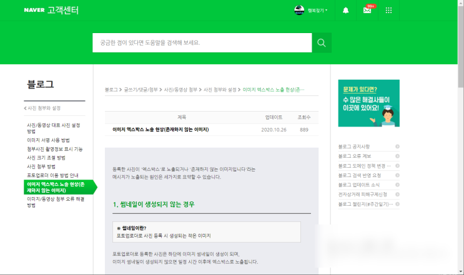Click arrow icon beside '전자상거래 피해구제신청'

[397, 195]
